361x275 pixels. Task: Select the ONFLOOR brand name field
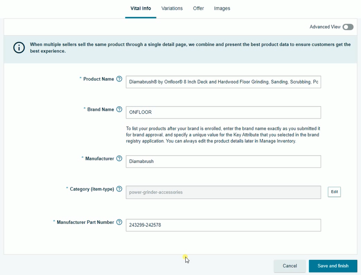pos(223,112)
